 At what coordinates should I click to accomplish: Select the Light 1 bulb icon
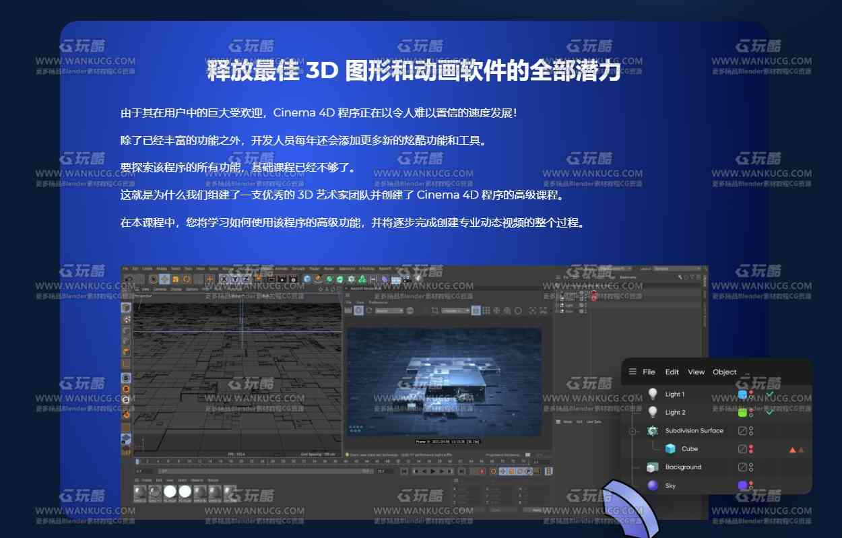coord(652,394)
